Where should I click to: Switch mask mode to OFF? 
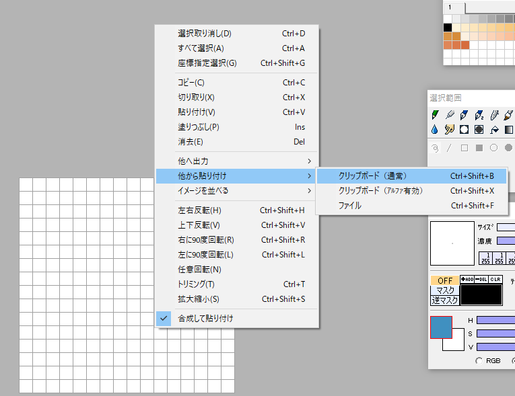pyautogui.click(x=444, y=280)
